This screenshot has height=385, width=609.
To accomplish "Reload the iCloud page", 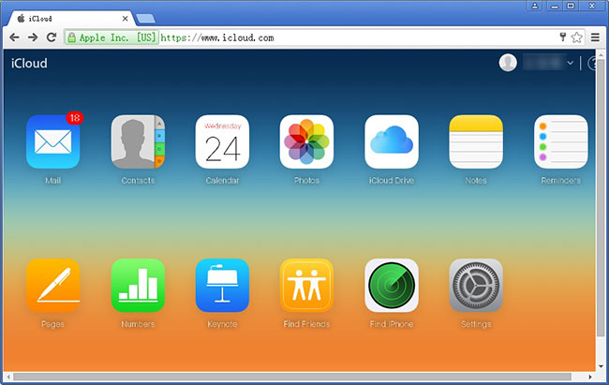I will (52, 37).
